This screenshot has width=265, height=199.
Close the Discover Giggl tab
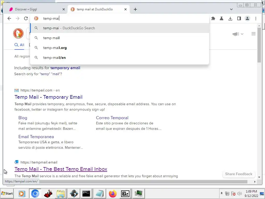click(x=64, y=9)
